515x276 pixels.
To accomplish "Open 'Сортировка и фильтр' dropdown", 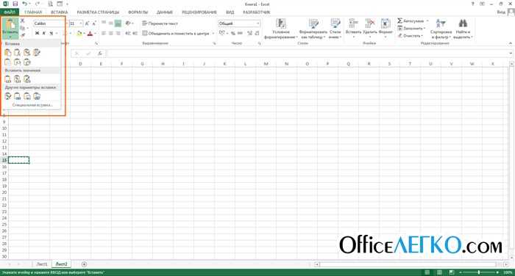I will click(x=441, y=29).
